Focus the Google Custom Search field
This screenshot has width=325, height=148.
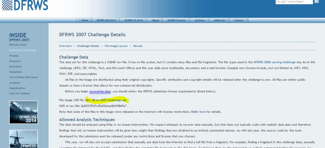[294, 2]
